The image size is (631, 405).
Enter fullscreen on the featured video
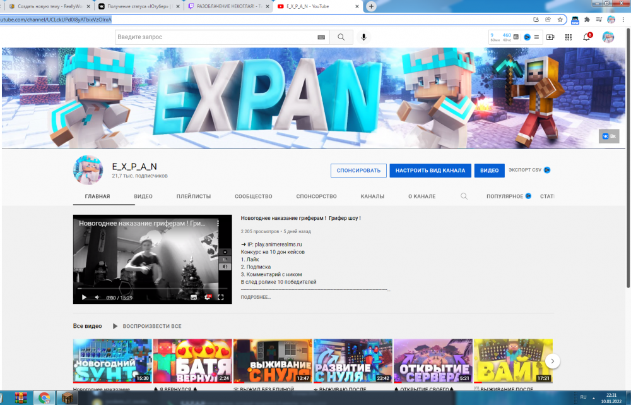tap(220, 298)
